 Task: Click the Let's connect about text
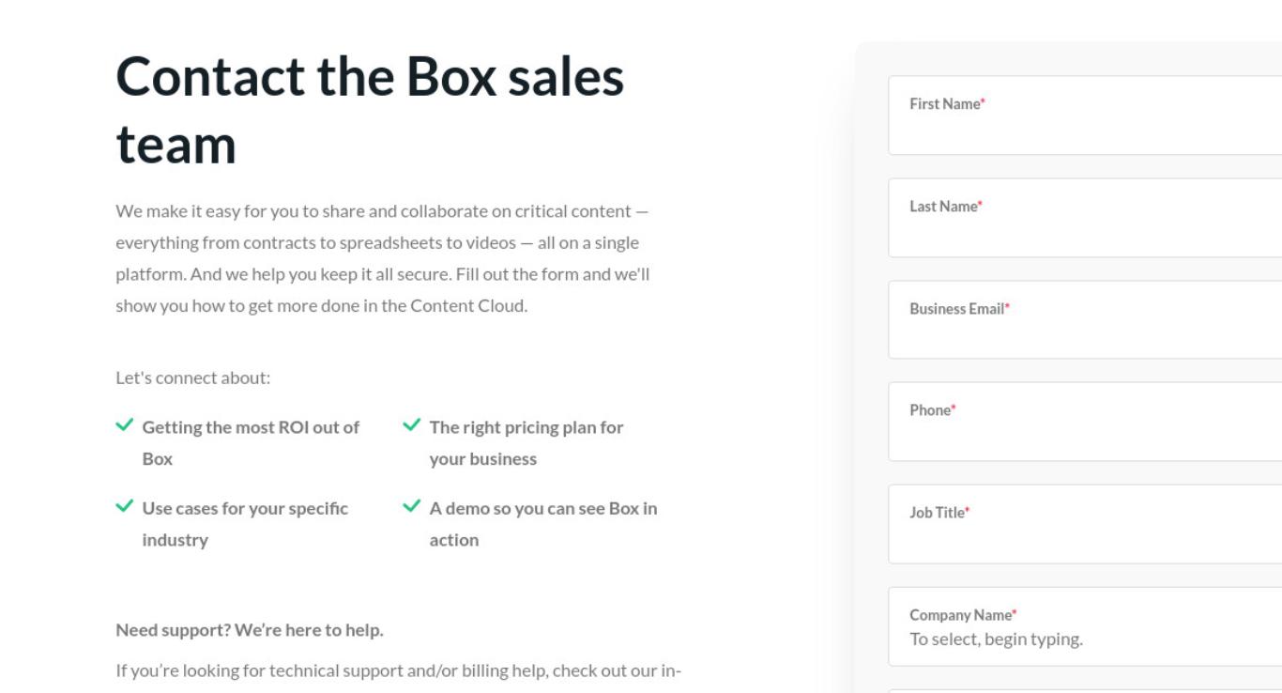(x=193, y=378)
